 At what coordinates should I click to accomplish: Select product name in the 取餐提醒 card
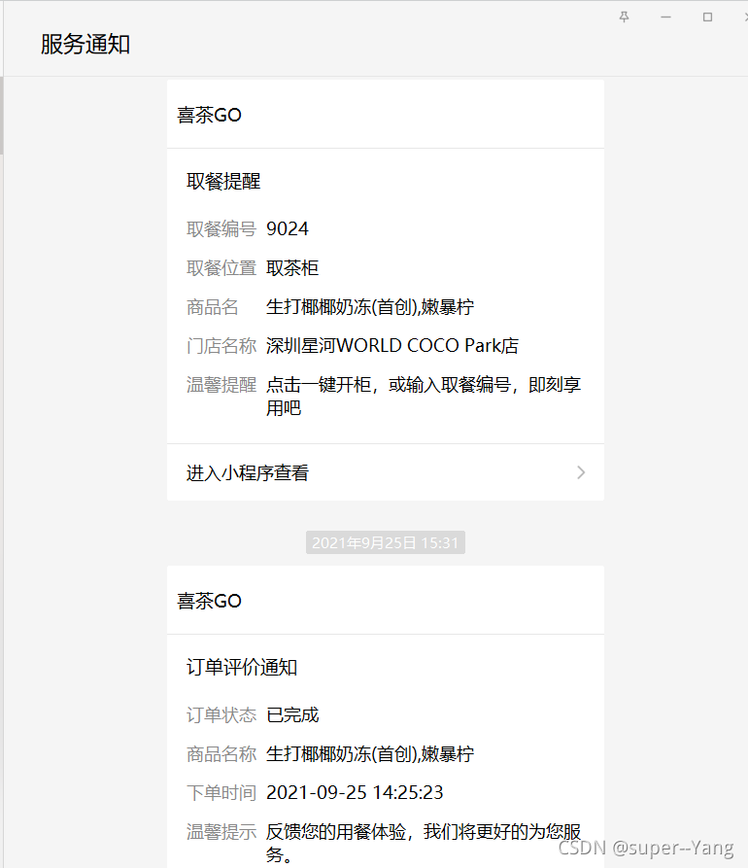click(x=369, y=307)
